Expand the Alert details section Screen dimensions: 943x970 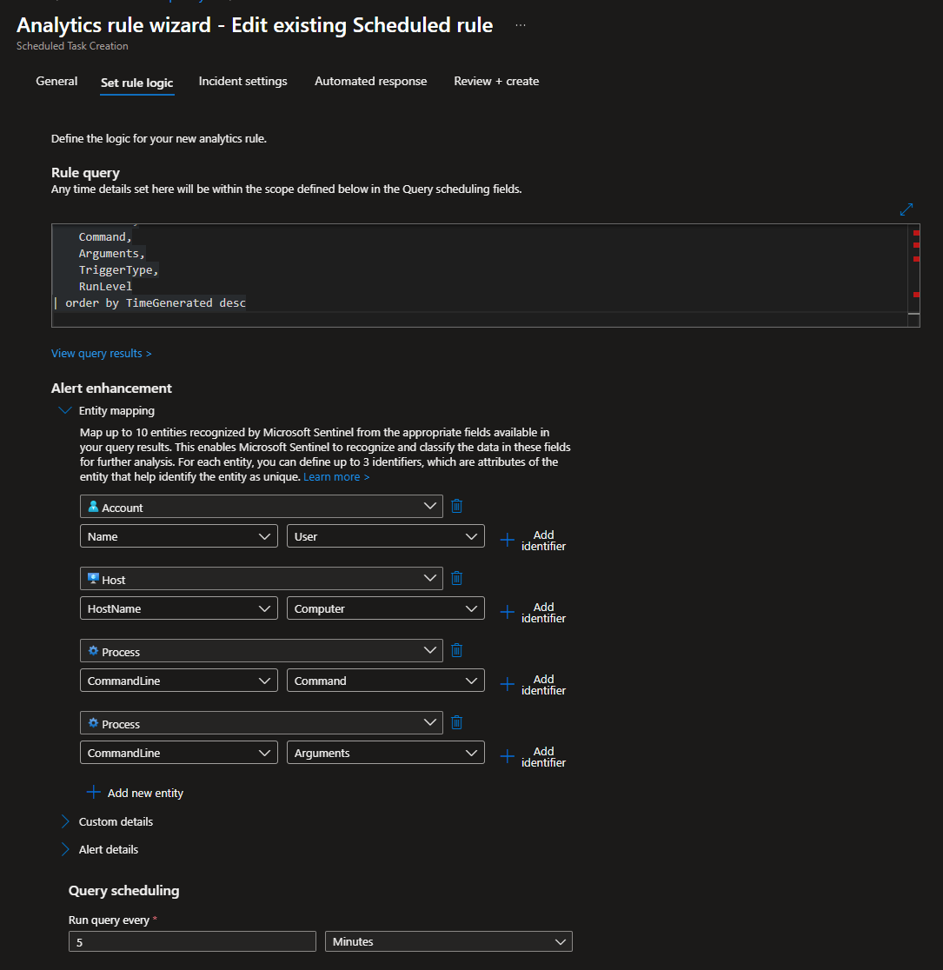click(x=65, y=849)
